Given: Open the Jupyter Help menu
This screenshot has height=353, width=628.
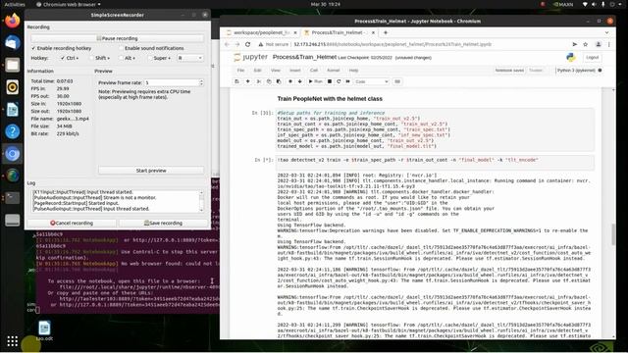Looking at the screenshot, I should [x=353, y=71].
